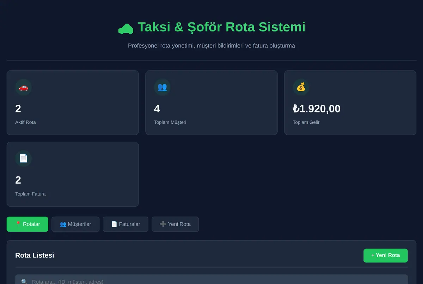Click the Aktif Rota label
This screenshot has width=423, height=284.
[x=25, y=122]
